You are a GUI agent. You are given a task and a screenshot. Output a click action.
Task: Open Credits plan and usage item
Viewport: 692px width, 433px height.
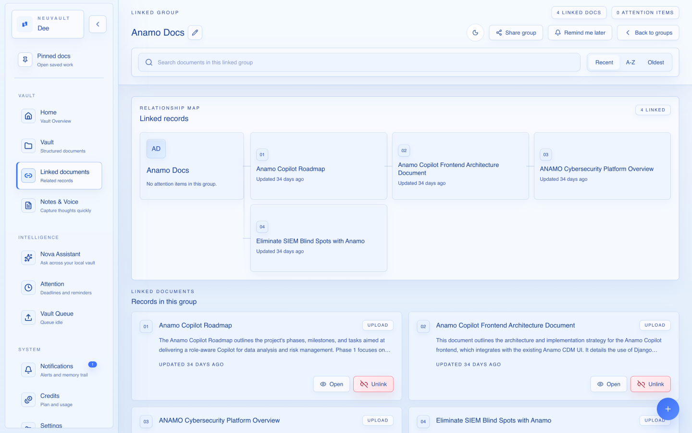(x=59, y=400)
